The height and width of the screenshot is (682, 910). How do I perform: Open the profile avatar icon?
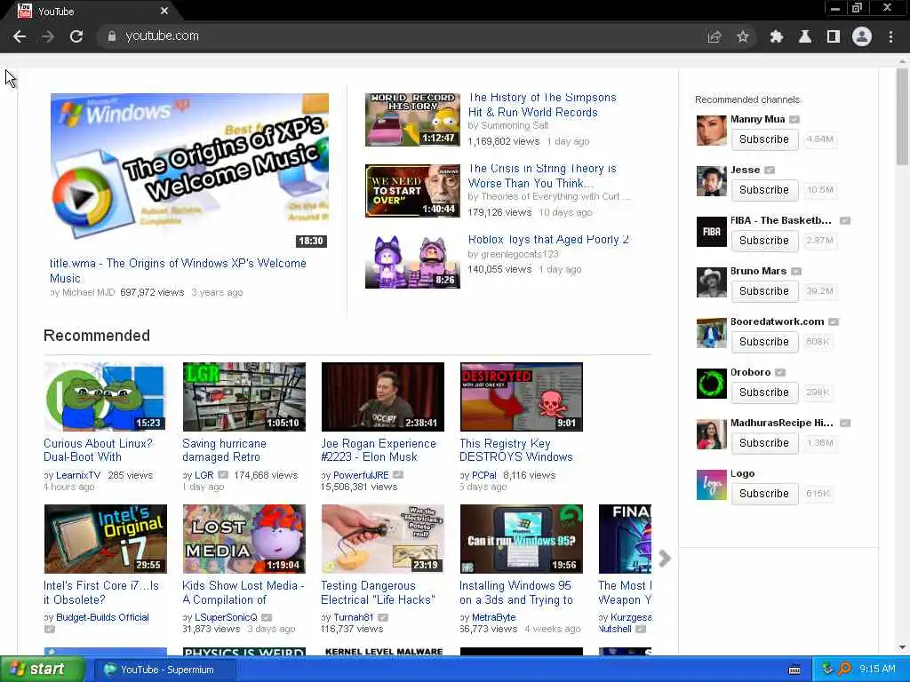[862, 36]
